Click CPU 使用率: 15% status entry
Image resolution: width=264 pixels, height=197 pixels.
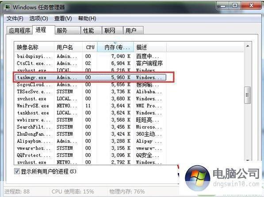tap(73, 192)
